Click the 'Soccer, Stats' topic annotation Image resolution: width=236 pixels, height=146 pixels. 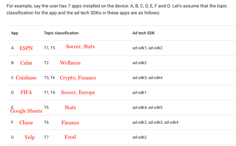click(80, 47)
